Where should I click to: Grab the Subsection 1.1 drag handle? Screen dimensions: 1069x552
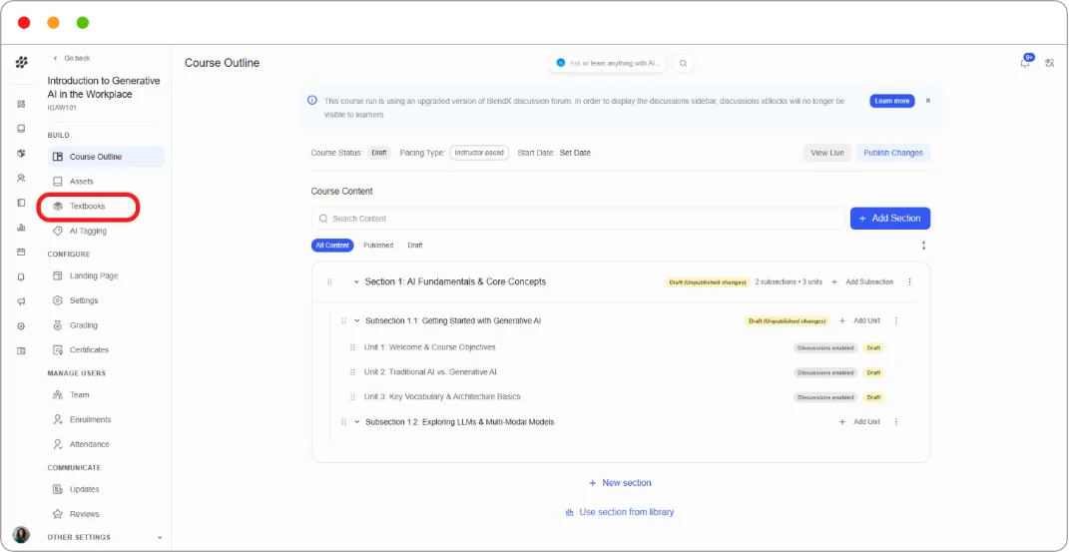(x=343, y=321)
